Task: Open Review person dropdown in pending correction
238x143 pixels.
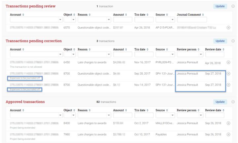Action: click(201, 54)
